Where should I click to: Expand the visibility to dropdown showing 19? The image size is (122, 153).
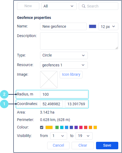[x=84, y=136]
